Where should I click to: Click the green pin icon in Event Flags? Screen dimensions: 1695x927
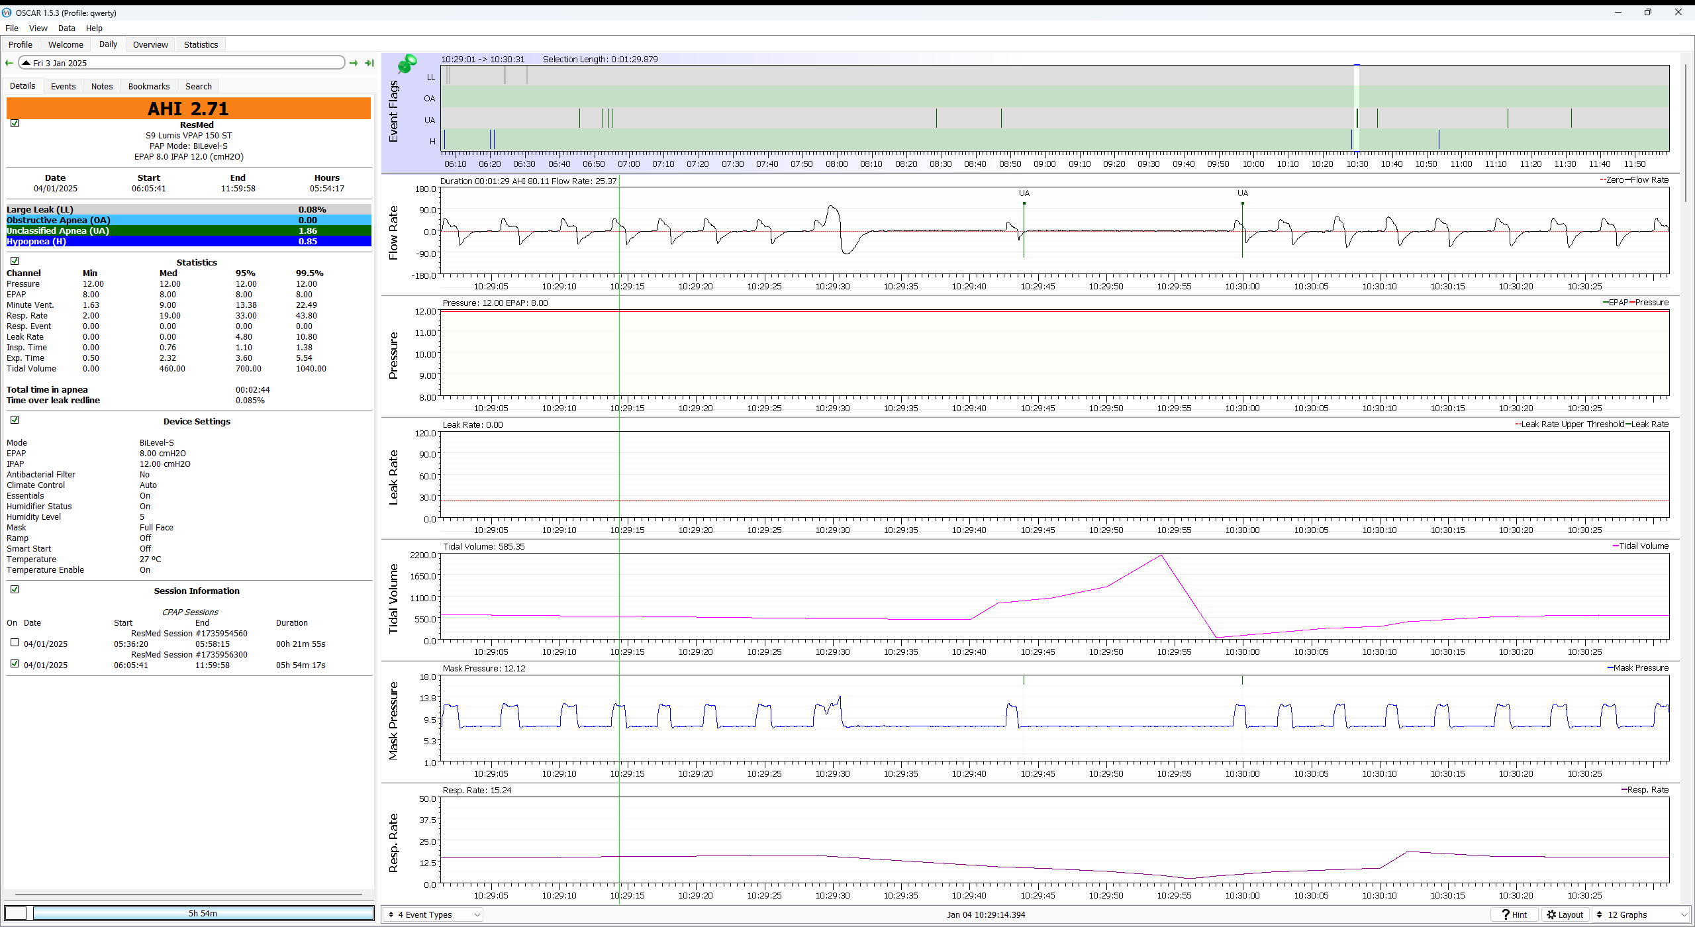click(407, 64)
